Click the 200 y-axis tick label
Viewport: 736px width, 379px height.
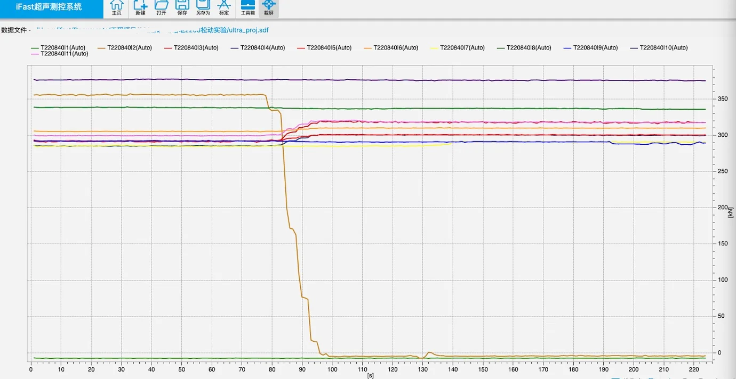click(723, 208)
